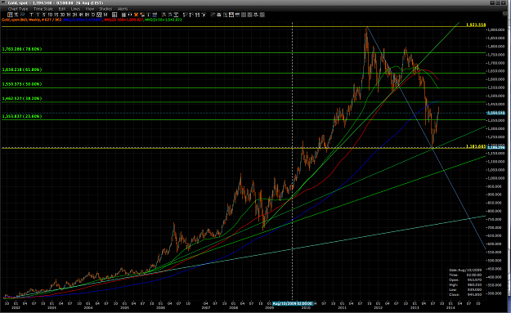The height and width of the screenshot is (313, 511).
Task: Select the 1,763.286 (78.60%) Fibonacci label
Action: (x=22, y=49)
